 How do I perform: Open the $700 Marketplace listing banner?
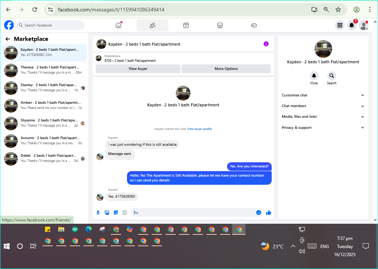pyautogui.click(x=183, y=59)
